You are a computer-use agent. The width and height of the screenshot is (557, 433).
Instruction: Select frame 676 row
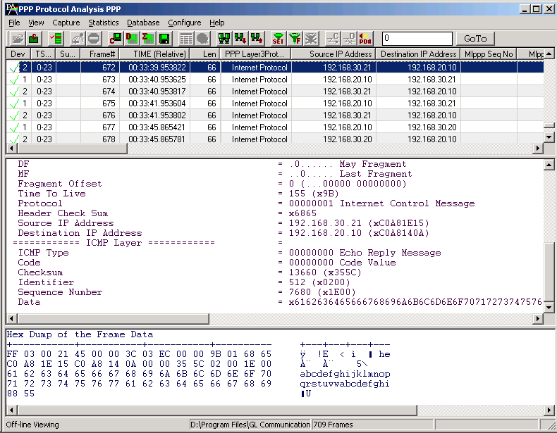tap(274, 115)
